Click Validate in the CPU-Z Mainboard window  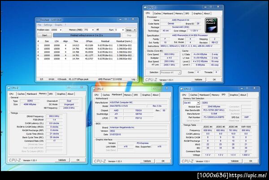pyautogui.click(x=147, y=161)
